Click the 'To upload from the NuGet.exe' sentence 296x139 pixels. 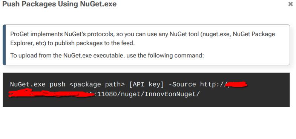pos(107,56)
